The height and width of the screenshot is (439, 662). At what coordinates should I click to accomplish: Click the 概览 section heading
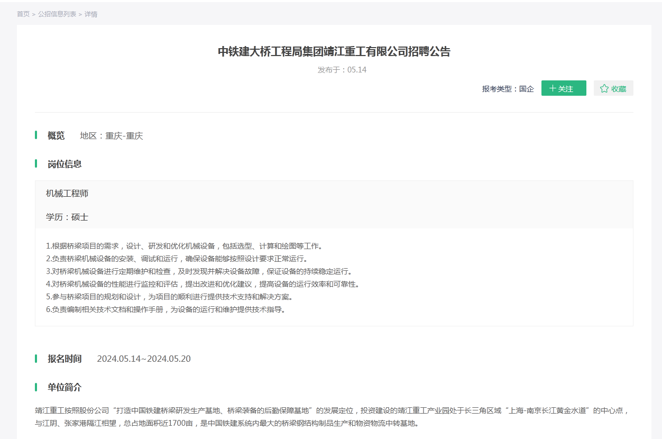tap(56, 136)
